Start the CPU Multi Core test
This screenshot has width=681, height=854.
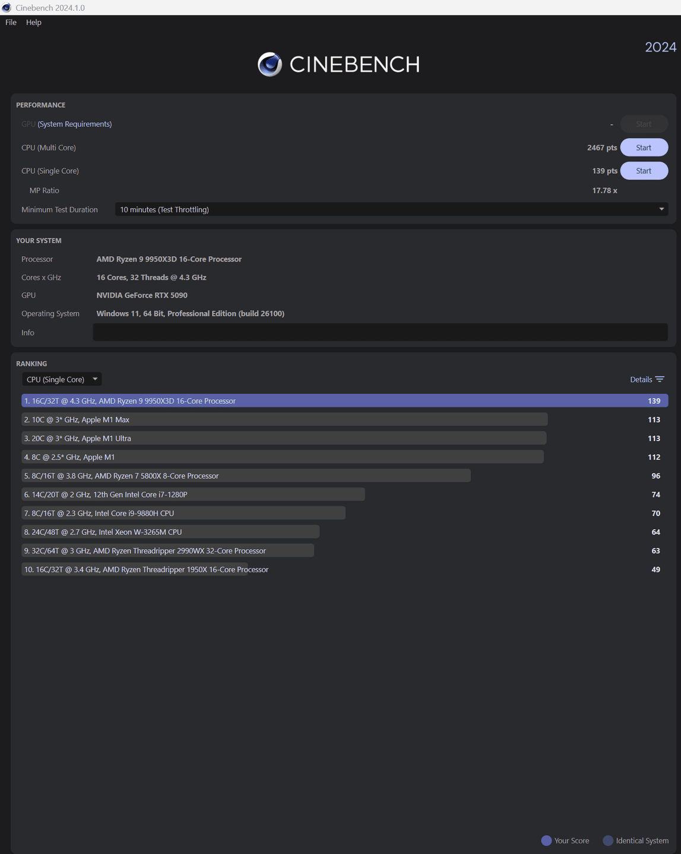644,148
